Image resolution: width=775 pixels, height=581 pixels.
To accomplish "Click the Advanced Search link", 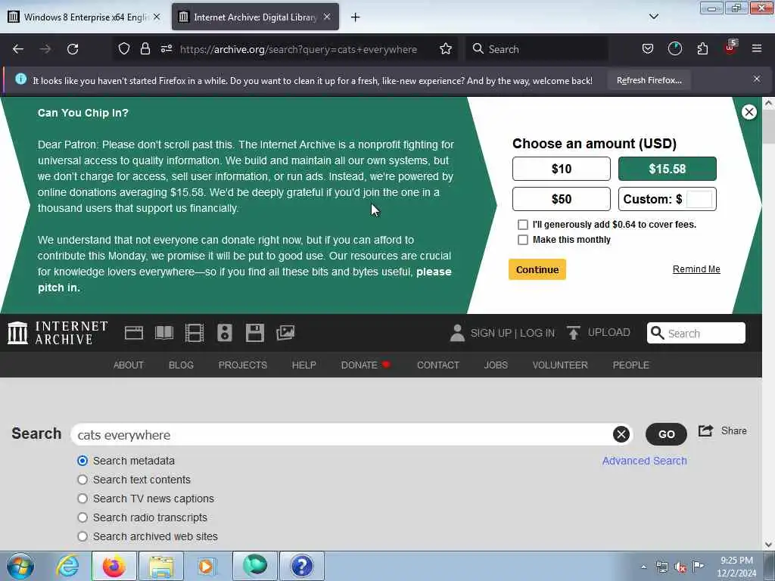I will pyautogui.click(x=645, y=461).
